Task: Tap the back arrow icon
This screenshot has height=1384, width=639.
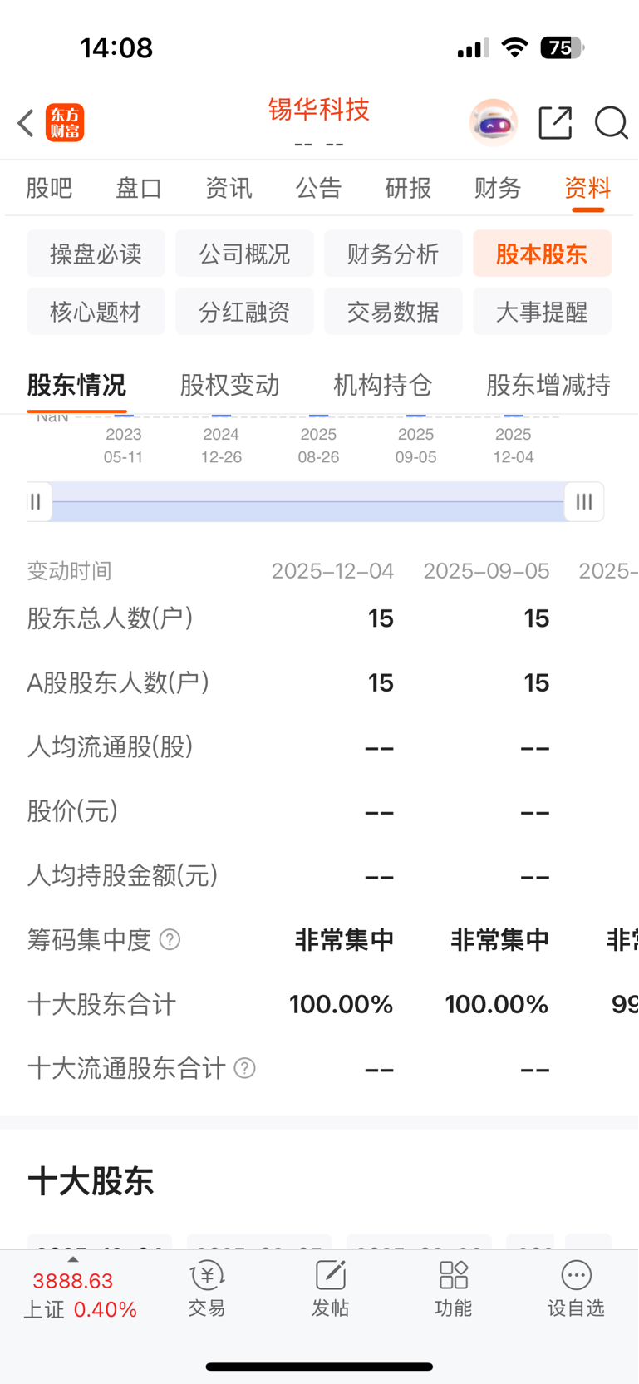Action: tap(26, 123)
